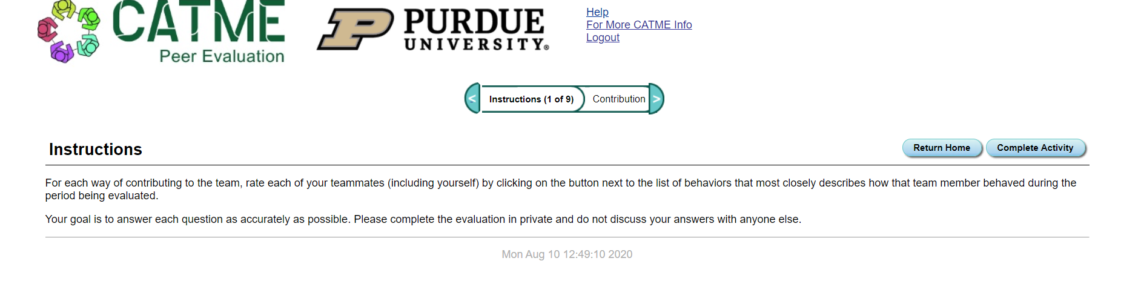Click the bold PURDUE wordmark text
1141x298 pixels.
(474, 22)
